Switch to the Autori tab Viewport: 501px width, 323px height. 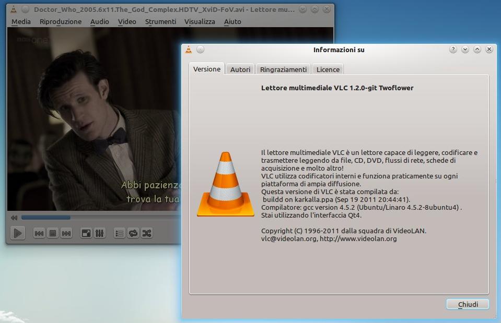point(240,69)
